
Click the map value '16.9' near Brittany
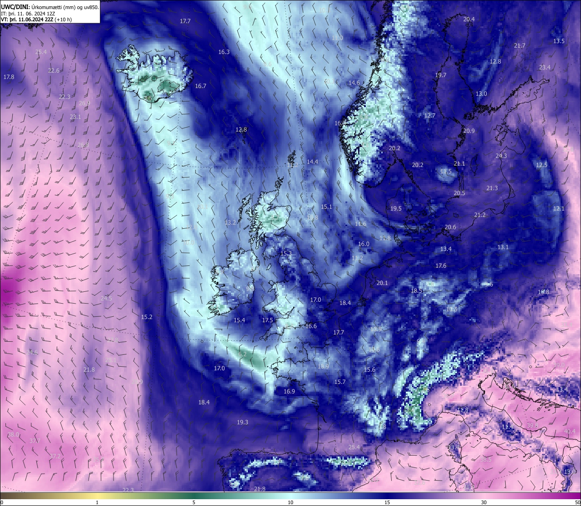289,392
